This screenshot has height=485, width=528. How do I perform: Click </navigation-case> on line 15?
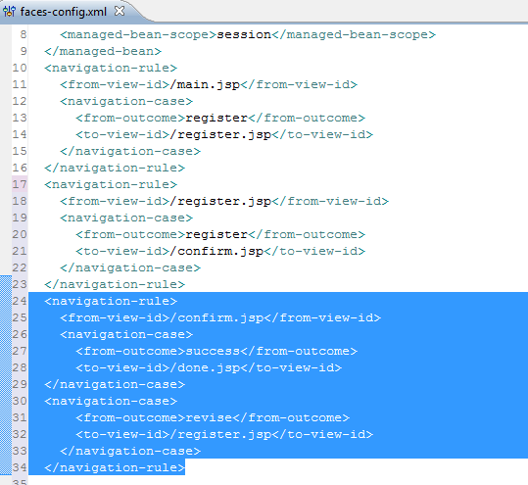tap(130, 151)
